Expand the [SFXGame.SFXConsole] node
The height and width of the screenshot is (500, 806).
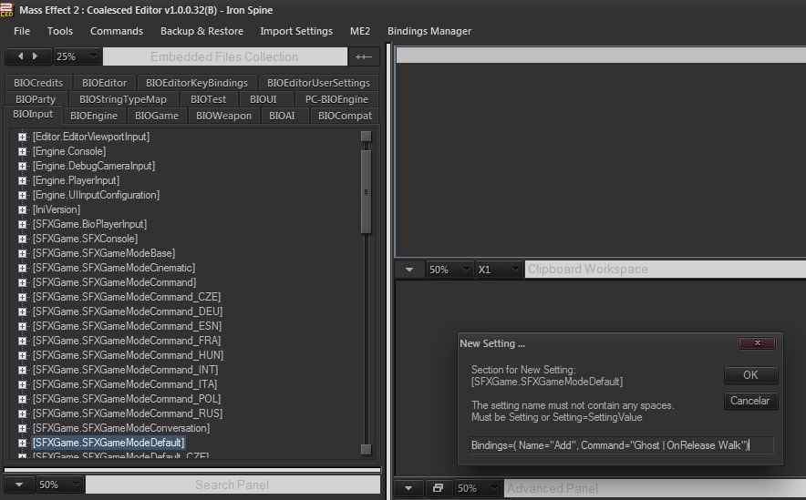22,239
